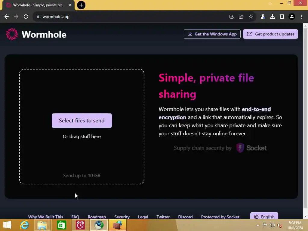Viewport: 308px width, 231px height.
Task: Bookmark this page with the star icon
Action: click(x=251, y=17)
